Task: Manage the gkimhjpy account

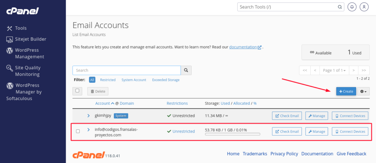Action: (317, 116)
